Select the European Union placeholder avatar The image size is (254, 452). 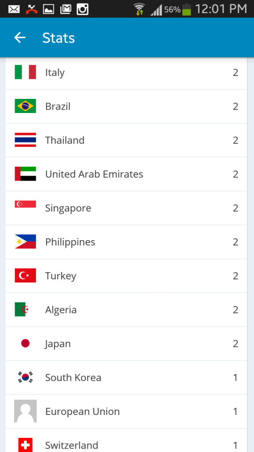click(x=25, y=411)
